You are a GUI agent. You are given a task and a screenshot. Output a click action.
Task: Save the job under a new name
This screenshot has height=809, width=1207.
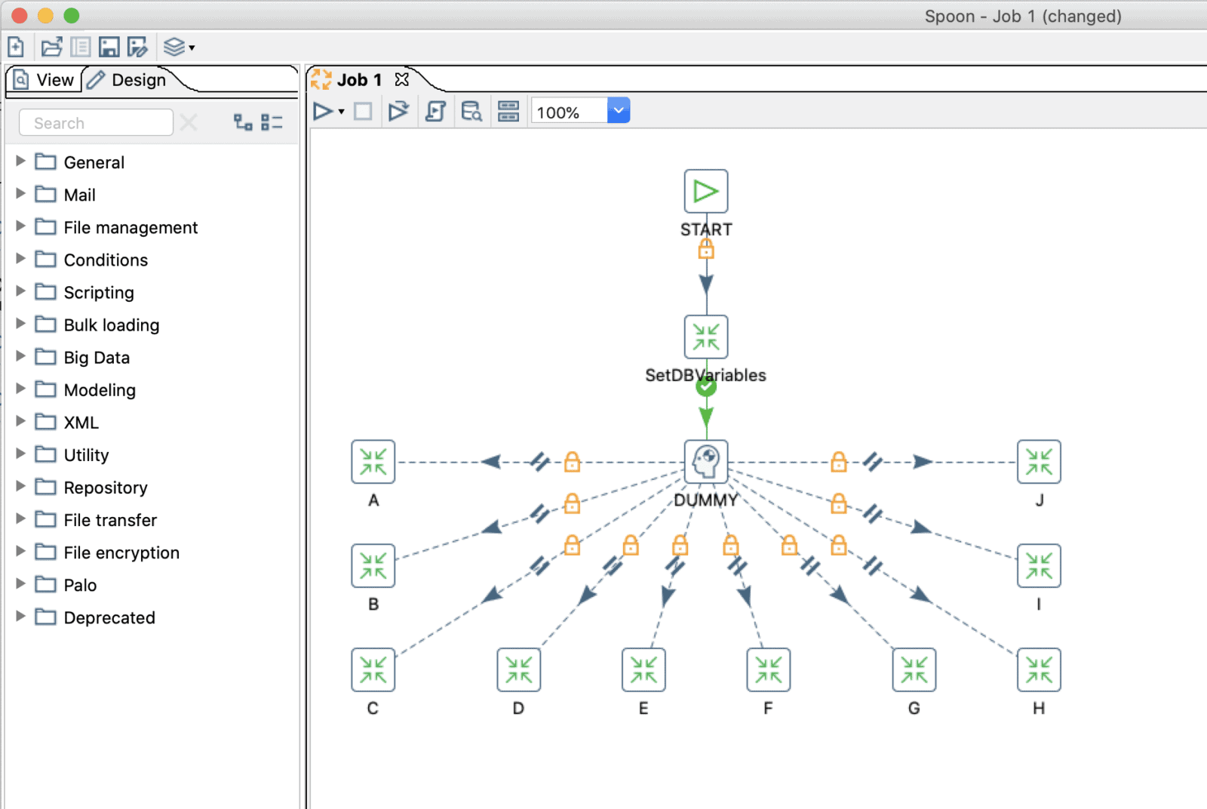pyautogui.click(x=137, y=46)
